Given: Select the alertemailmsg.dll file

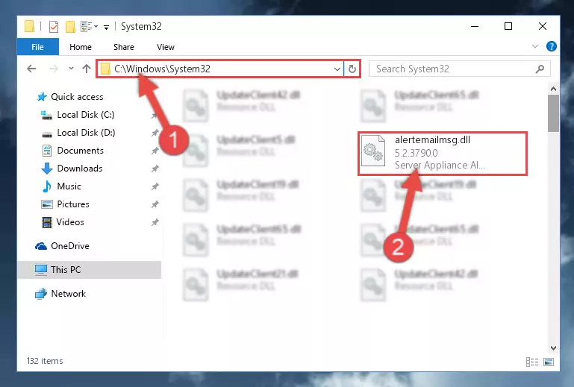Looking at the screenshot, I should pyautogui.click(x=442, y=154).
